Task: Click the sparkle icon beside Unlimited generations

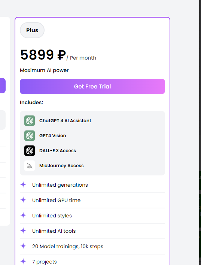Action: point(23,184)
